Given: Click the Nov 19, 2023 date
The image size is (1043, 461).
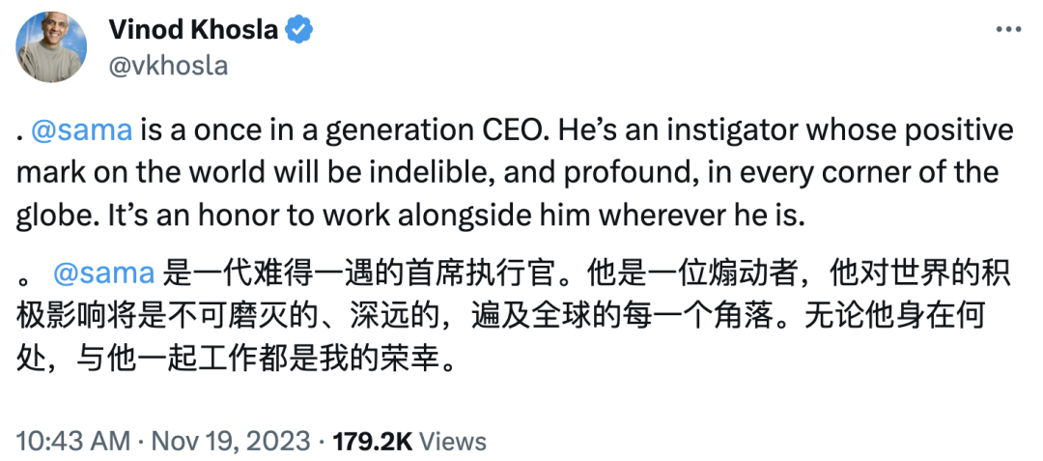Looking at the screenshot, I should pos(227,442).
